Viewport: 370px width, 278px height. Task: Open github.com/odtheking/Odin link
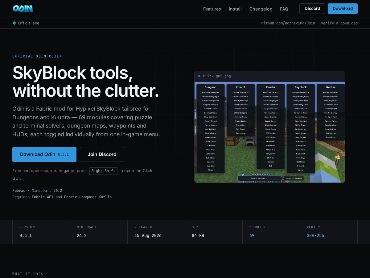288,23
